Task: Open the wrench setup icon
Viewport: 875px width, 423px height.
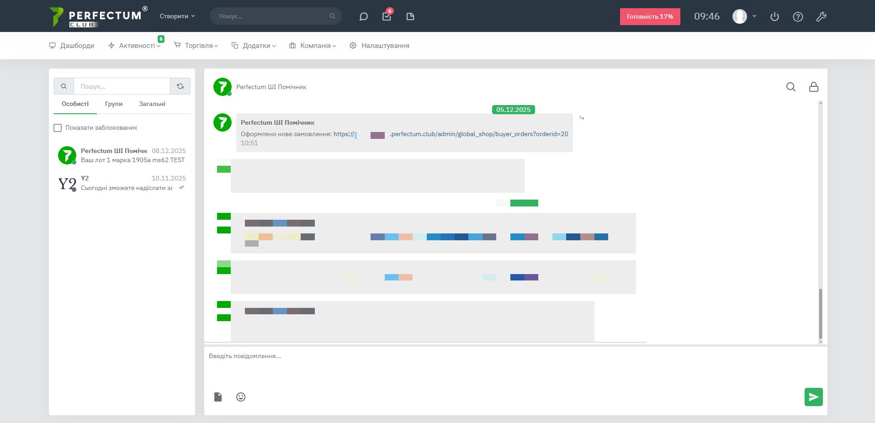Action: [821, 17]
